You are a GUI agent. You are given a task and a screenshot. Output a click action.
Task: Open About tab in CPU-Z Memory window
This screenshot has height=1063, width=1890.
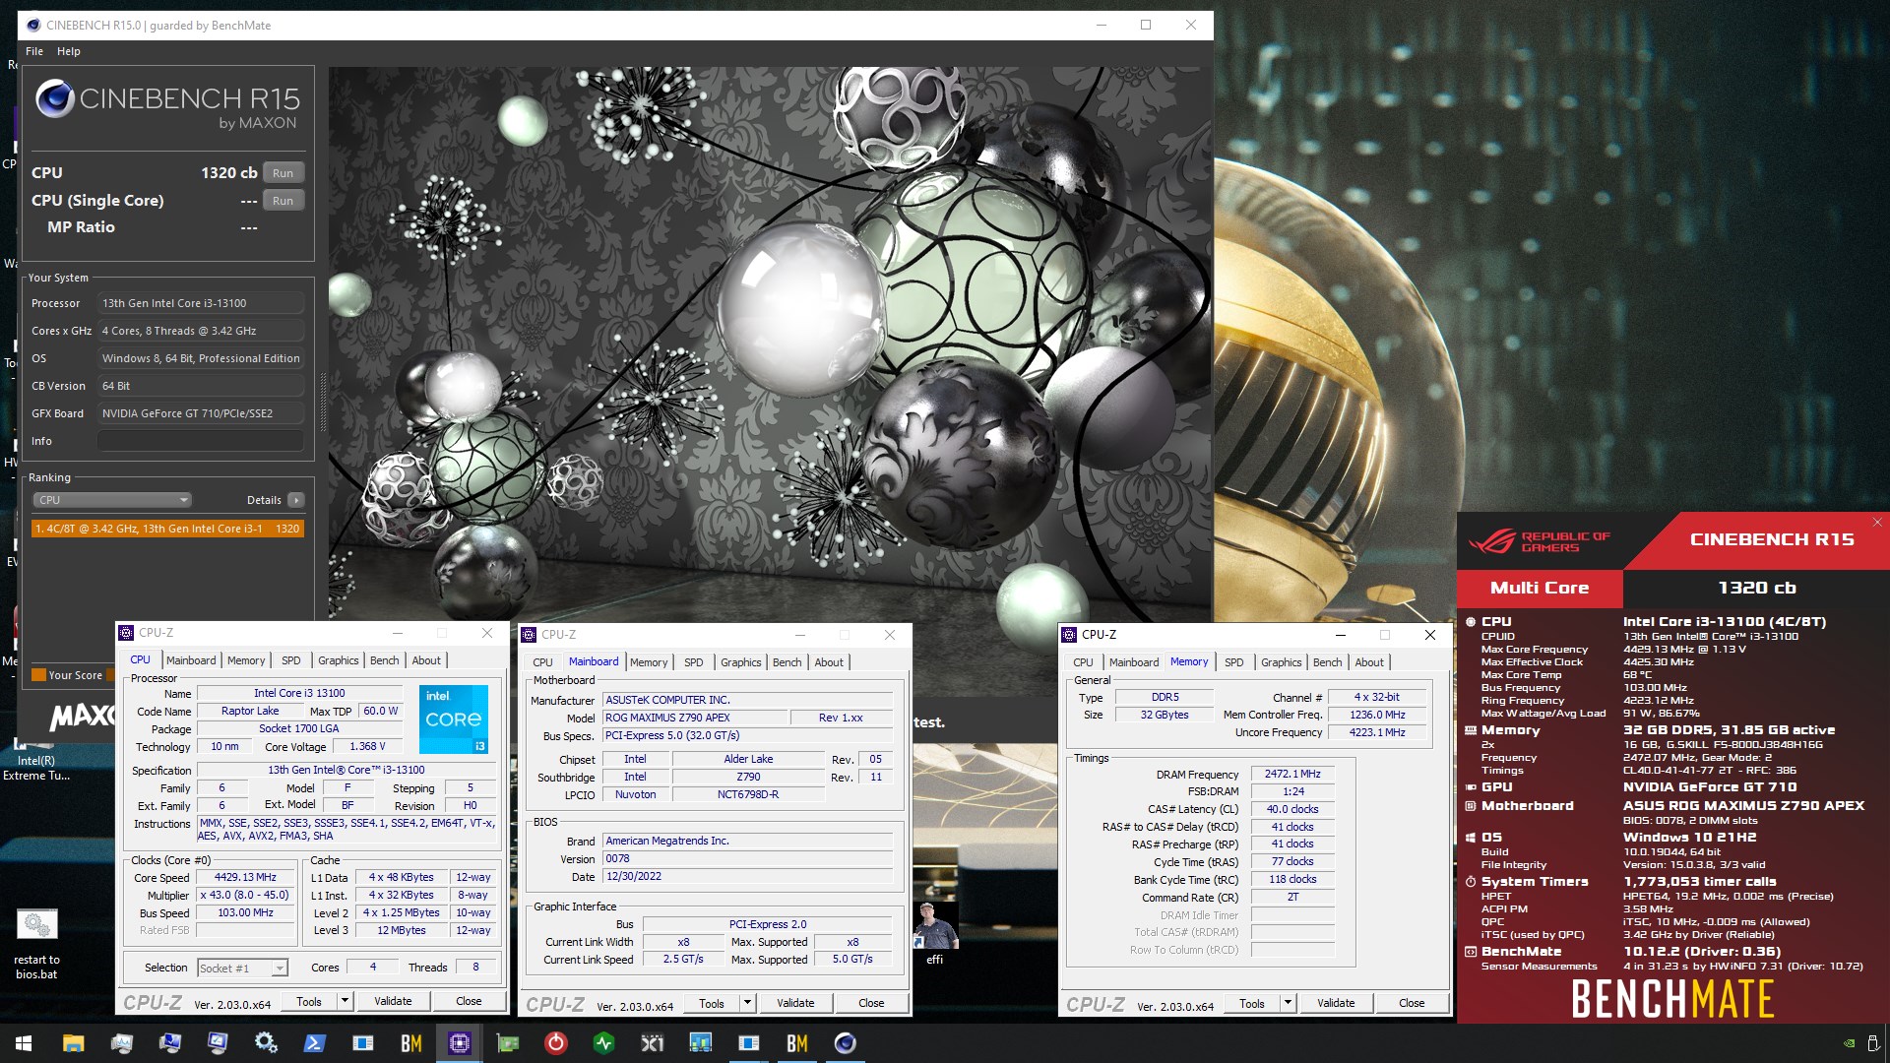click(x=1369, y=662)
